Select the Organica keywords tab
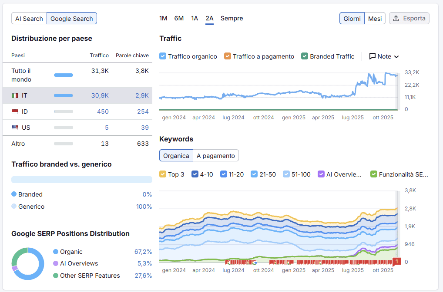The width and height of the screenshot is (443, 292). click(x=176, y=156)
